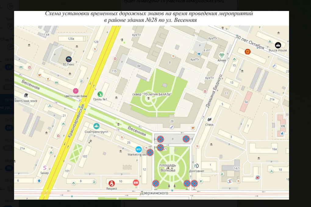Click the 32 Люкс map marker icon
The height and width of the screenshot is (207, 311).
pyautogui.click(x=69, y=59)
